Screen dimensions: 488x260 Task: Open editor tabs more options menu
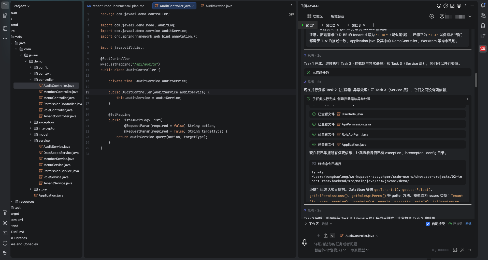pos(292,6)
